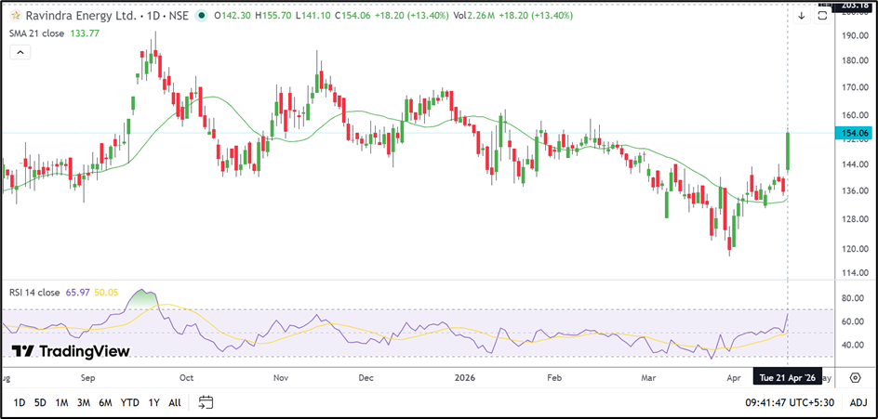The width and height of the screenshot is (878, 419).
Task: Select YTD time range
Action: click(129, 402)
